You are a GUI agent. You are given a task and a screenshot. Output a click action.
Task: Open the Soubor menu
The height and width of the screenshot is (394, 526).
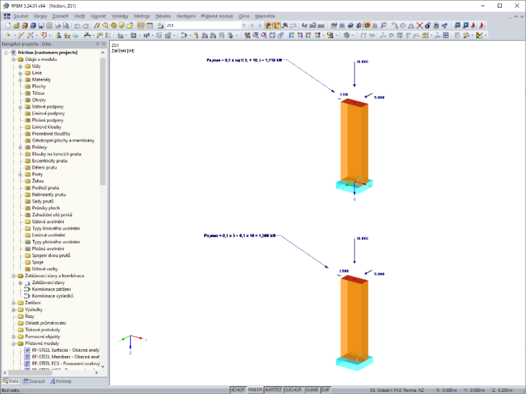[21, 16]
